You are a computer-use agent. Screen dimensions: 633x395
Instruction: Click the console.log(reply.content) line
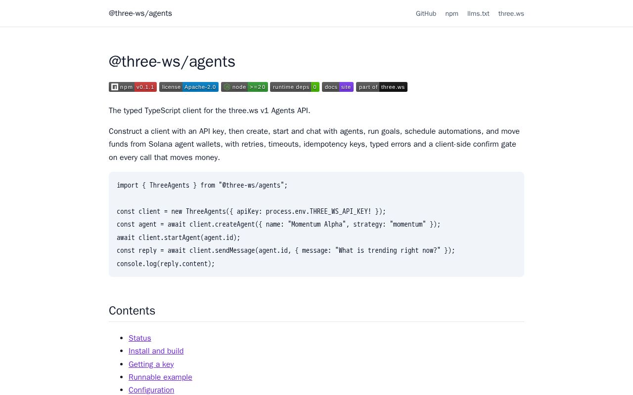pos(166,264)
